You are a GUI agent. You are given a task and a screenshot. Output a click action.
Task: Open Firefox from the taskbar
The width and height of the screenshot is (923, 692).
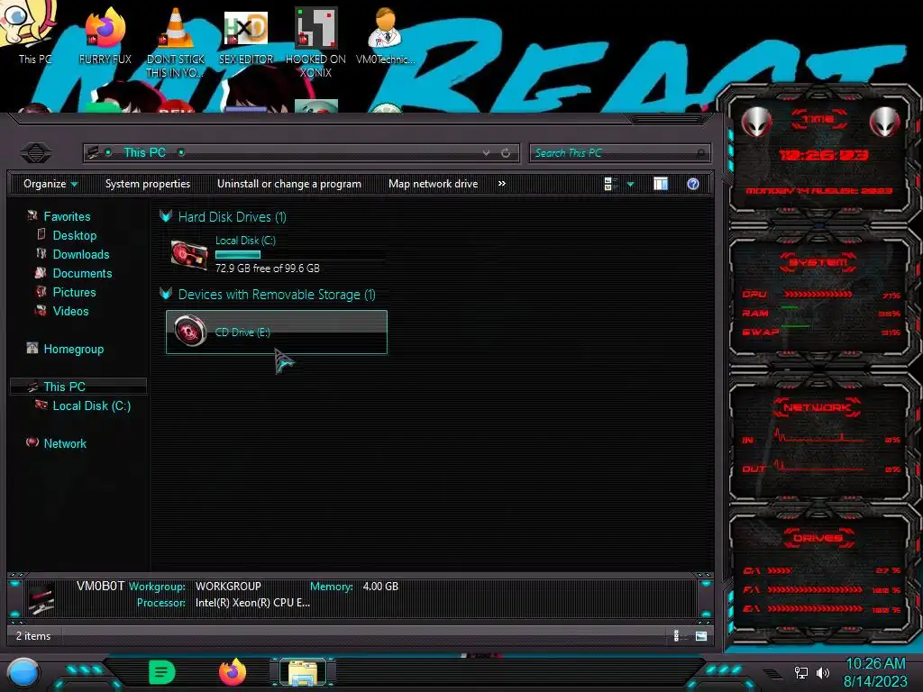pyautogui.click(x=233, y=672)
